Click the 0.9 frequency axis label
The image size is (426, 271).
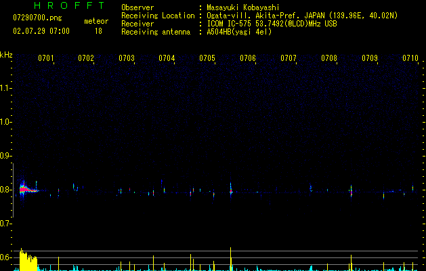(5, 156)
